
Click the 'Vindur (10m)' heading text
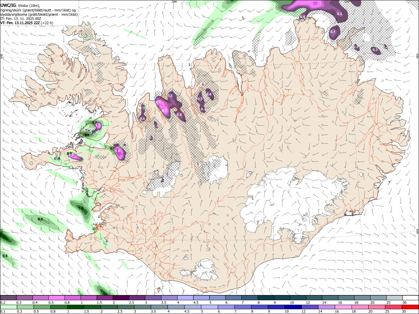click(x=29, y=5)
